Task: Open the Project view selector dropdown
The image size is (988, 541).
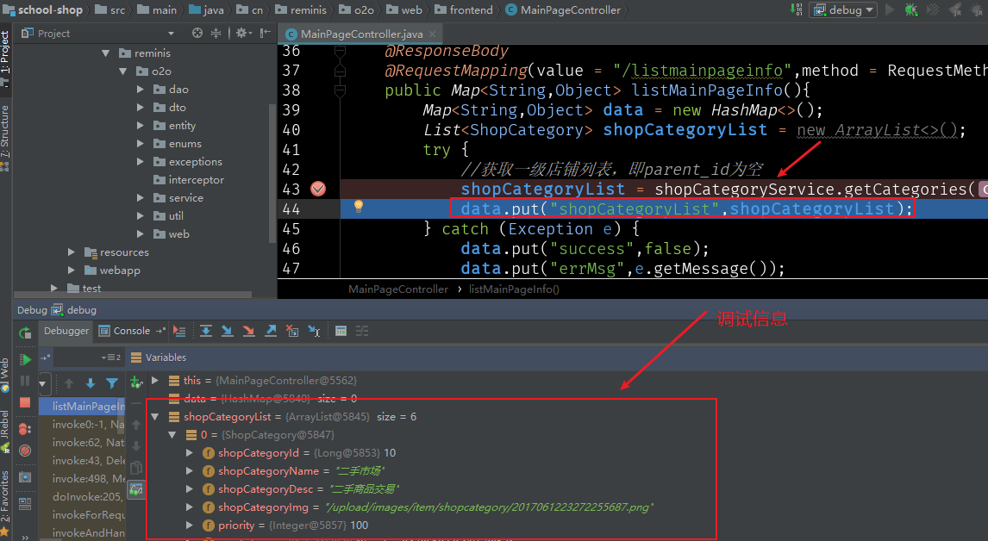Action: (x=171, y=34)
